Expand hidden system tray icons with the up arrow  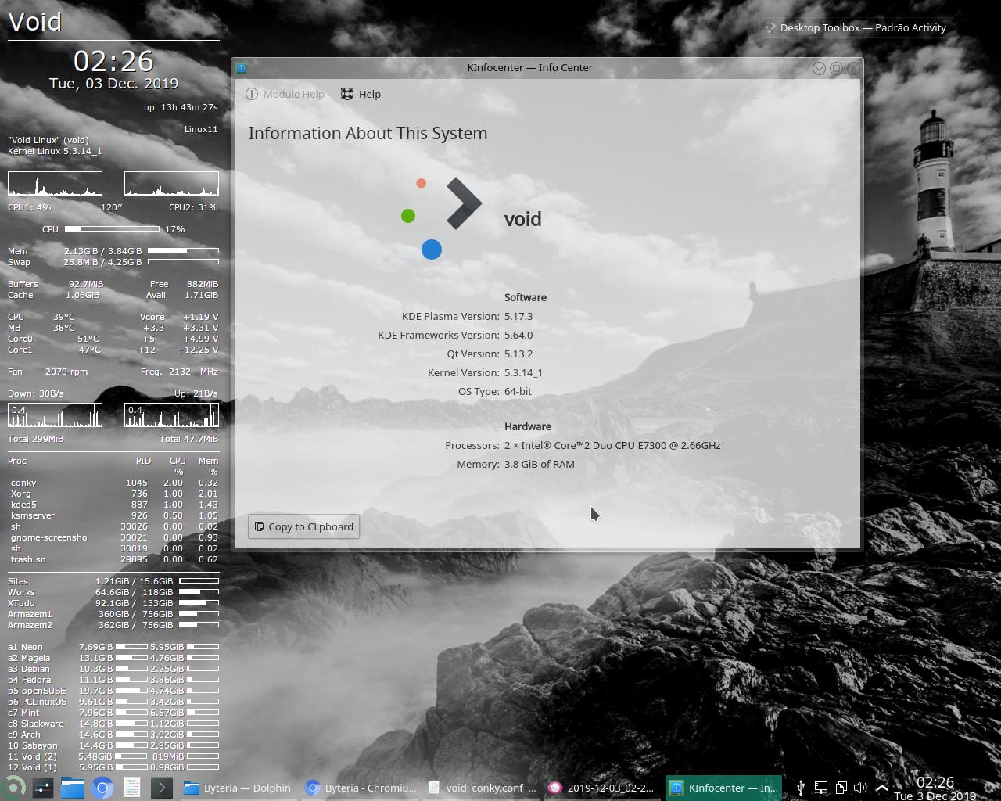coord(882,788)
